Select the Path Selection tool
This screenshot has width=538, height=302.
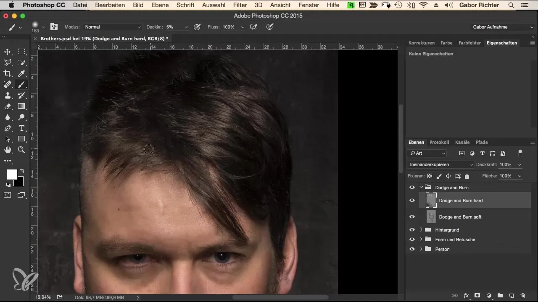8,139
